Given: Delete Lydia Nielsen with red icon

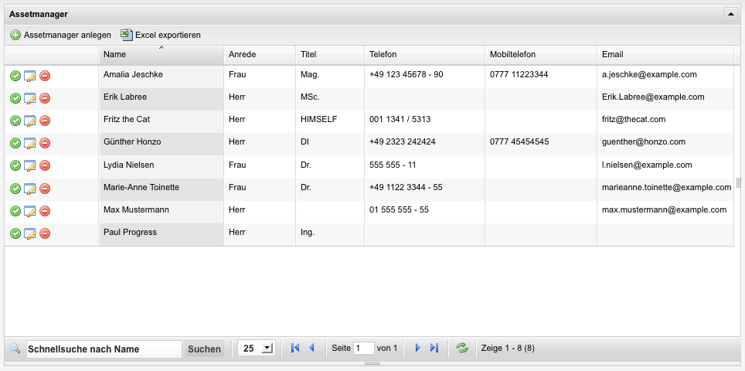Looking at the screenshot, I should tap(45, 165).
